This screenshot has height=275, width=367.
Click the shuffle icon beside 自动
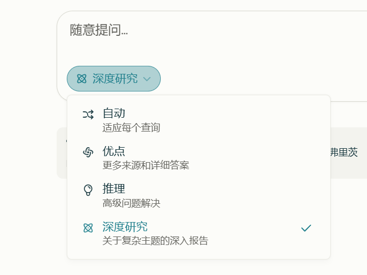pyautogui.click(x=88, y=114)
